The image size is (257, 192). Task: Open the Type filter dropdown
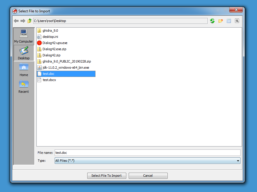tap(147, 161)
